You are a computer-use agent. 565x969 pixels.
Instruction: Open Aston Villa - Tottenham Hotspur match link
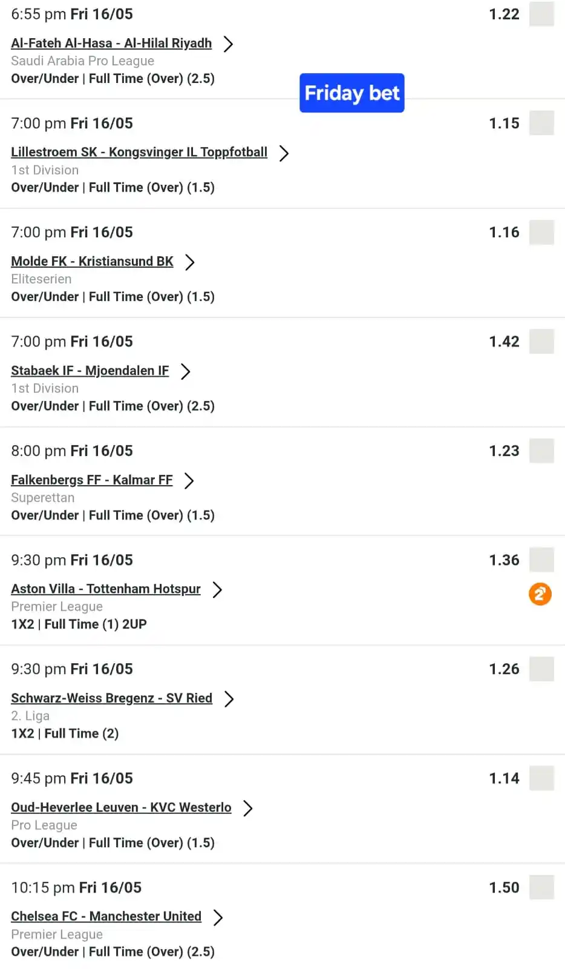pyautogui.click(x=106, y=589)
